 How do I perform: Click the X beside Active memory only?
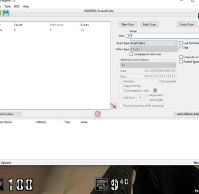[155, 91]
